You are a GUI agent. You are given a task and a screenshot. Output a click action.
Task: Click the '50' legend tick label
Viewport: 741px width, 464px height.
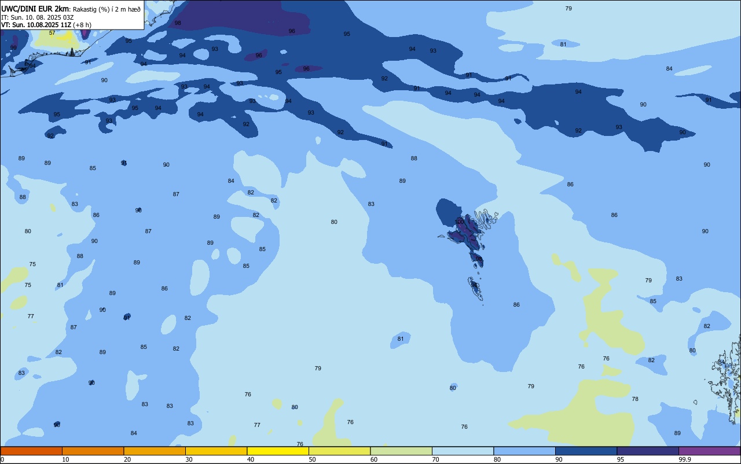click(312, 459)
